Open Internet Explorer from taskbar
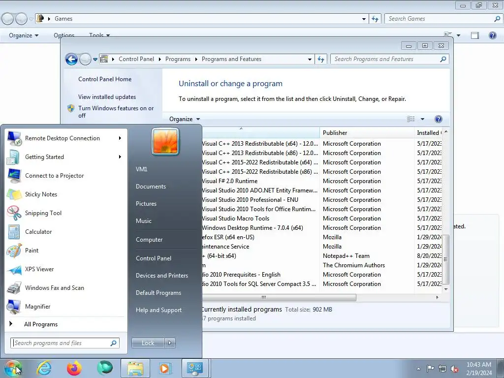Screen dimensions: 504x378 (44, 368)
